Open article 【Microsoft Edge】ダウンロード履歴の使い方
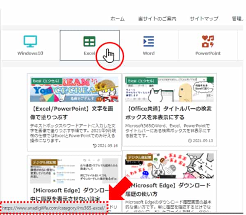Viewport: 246px width, 215px height. (x=168, y=190)
